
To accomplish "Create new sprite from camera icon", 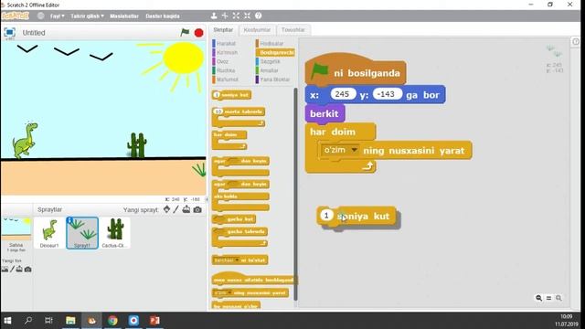I will pyautogui.click(x=197, y=209).
